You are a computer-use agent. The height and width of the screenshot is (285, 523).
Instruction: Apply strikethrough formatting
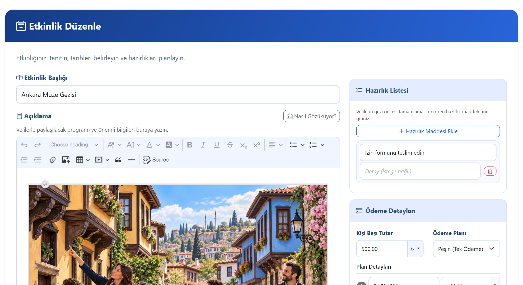click(230, 145)
